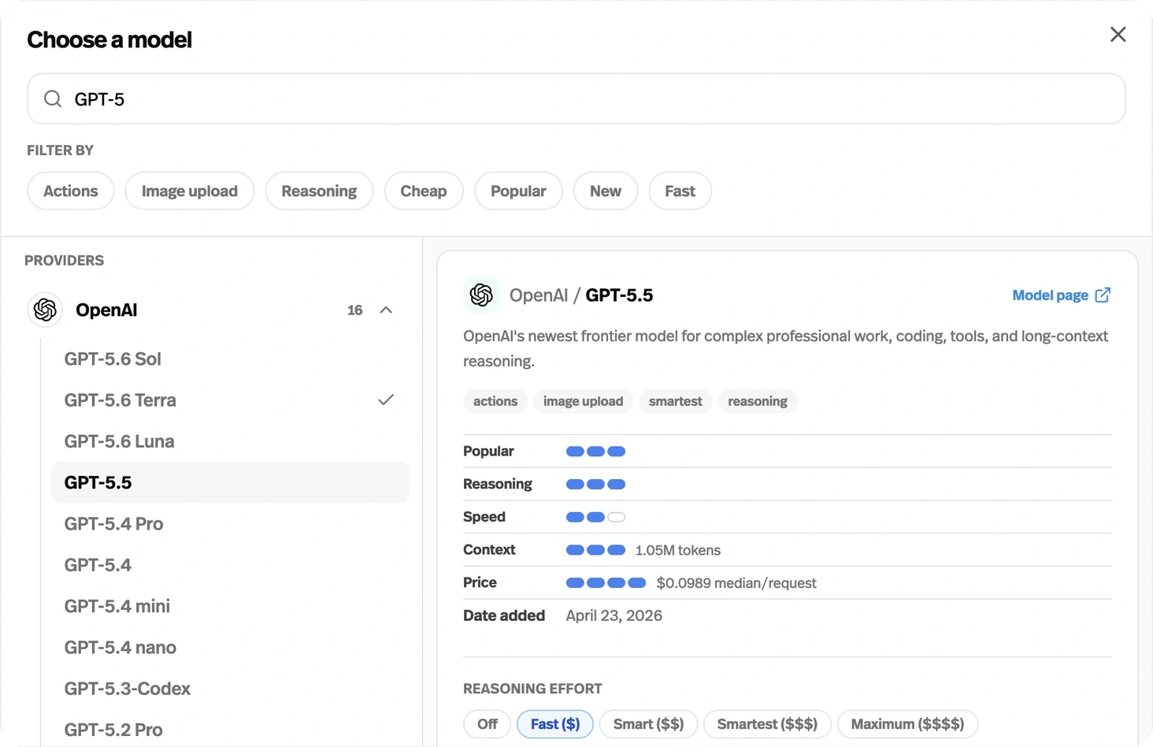Click the checkmark next to GPT-5.6 Terra

tap(386, 400)
